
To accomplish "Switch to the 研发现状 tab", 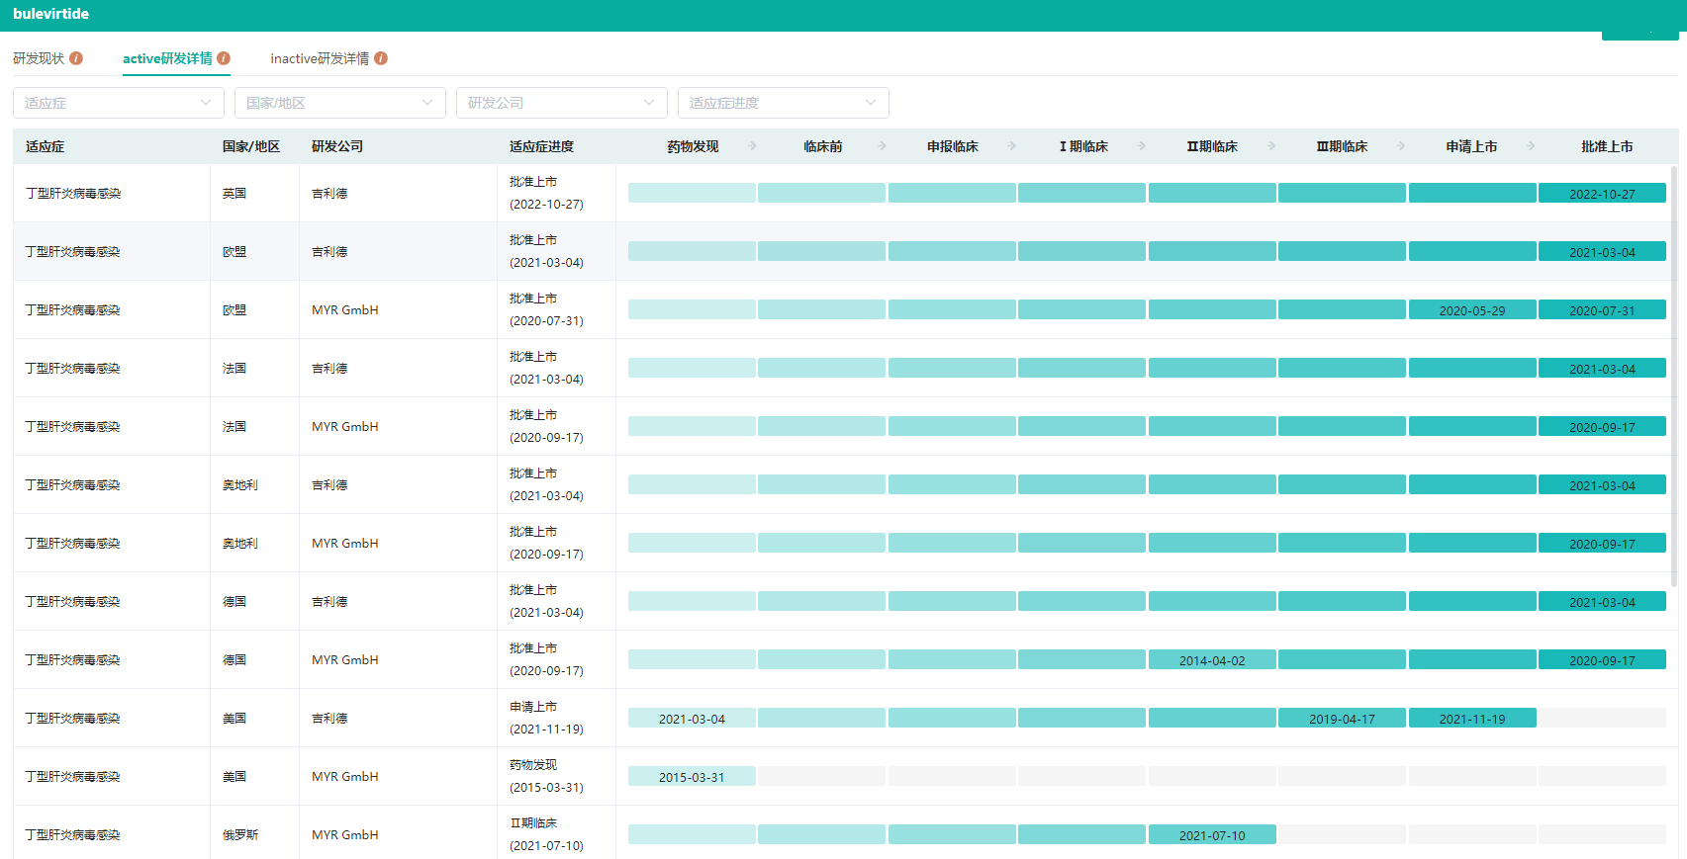I will pos(39,58).
